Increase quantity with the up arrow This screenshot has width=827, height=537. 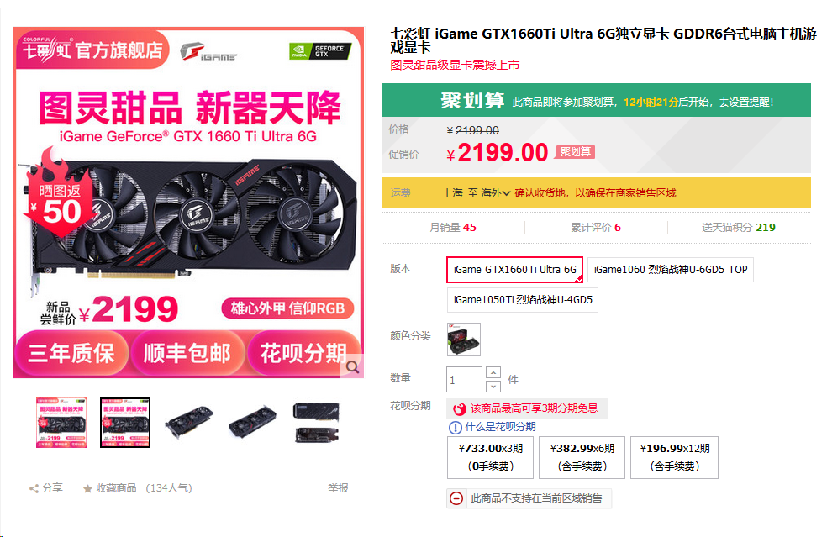click(x=493, y=373)
